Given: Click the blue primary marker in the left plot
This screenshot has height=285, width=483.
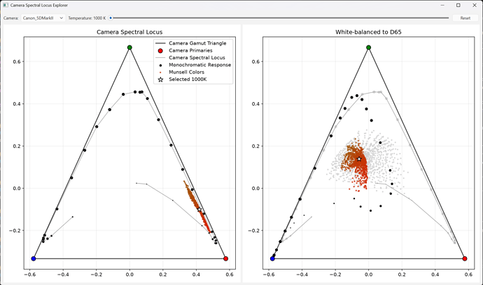Looking at the screenshot, I should point(34,258).
